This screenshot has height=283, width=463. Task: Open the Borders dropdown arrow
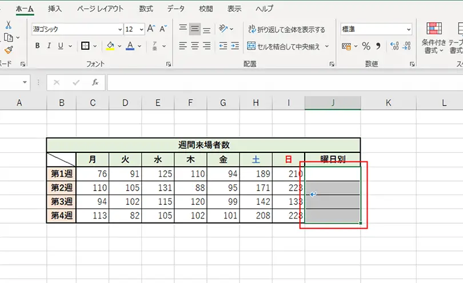(95, 46)
